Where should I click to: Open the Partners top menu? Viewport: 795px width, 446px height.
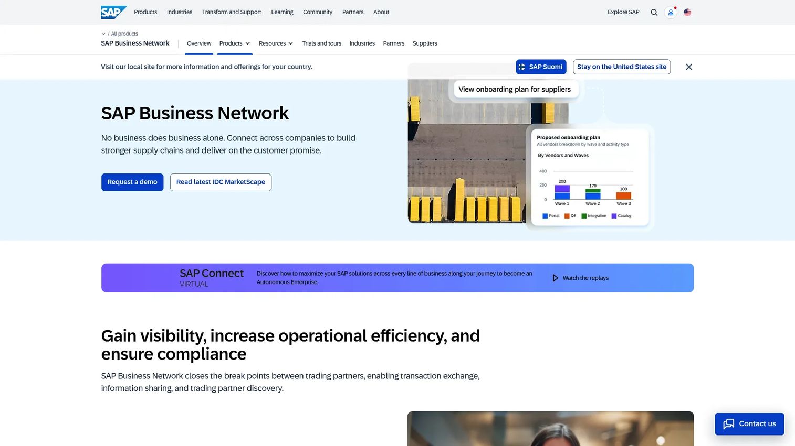(x=353, y=12)
